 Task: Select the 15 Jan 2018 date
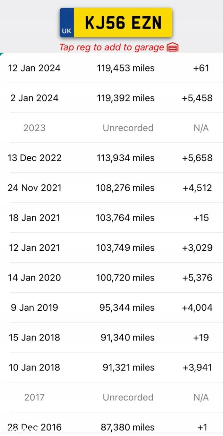[x=34, y=337]
